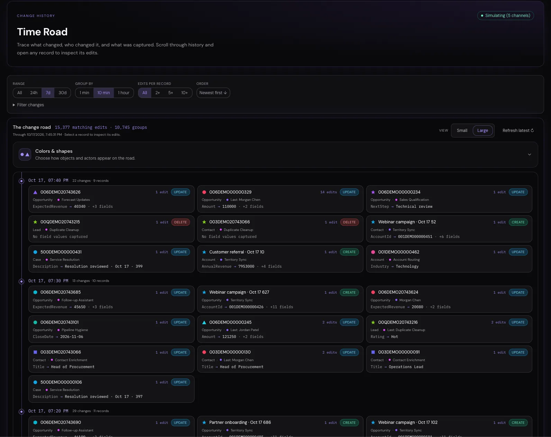The height and width of the screenshot is (437, 551).
Task: Click the Oct 17, 07:40 PM timeline marker
Action: click(x=21, y=181)
